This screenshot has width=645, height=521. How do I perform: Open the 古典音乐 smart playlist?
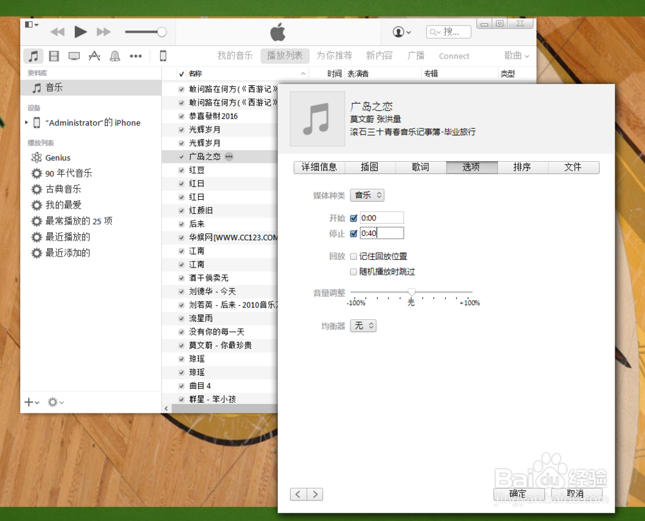click(x=56, y=189)
